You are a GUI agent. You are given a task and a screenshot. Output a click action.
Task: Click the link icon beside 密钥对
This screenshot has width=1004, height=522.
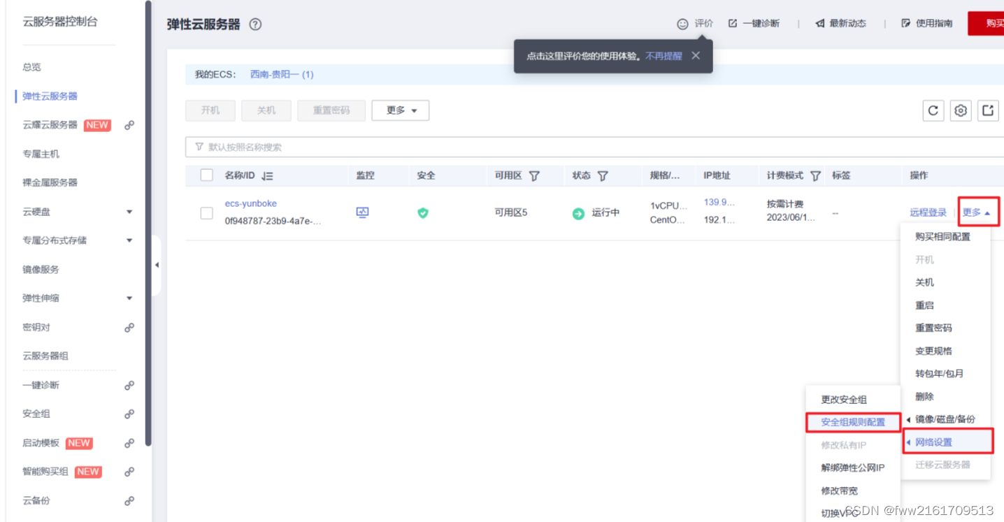(x=129, y=328)
